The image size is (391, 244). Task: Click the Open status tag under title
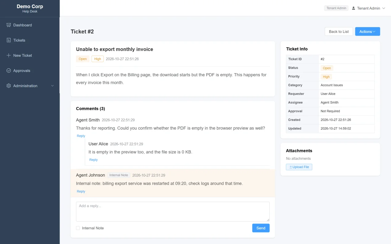click(x=83, y=59)
